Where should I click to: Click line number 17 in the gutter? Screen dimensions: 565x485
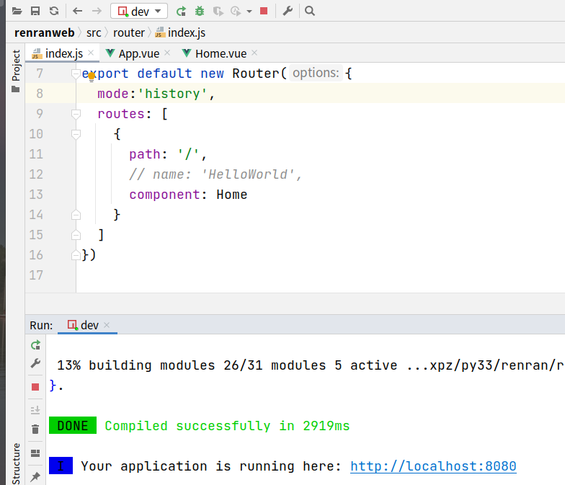coord(36,275)
